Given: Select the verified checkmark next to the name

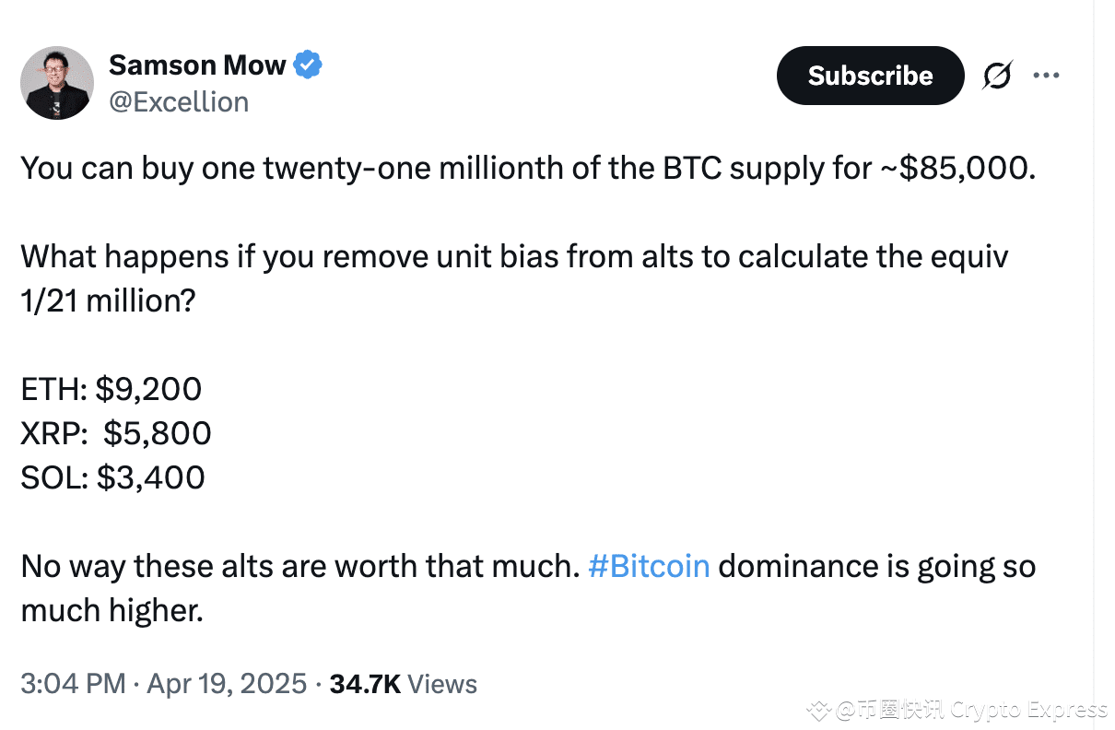Looking at the screenshot, I should tap(307, 65).
